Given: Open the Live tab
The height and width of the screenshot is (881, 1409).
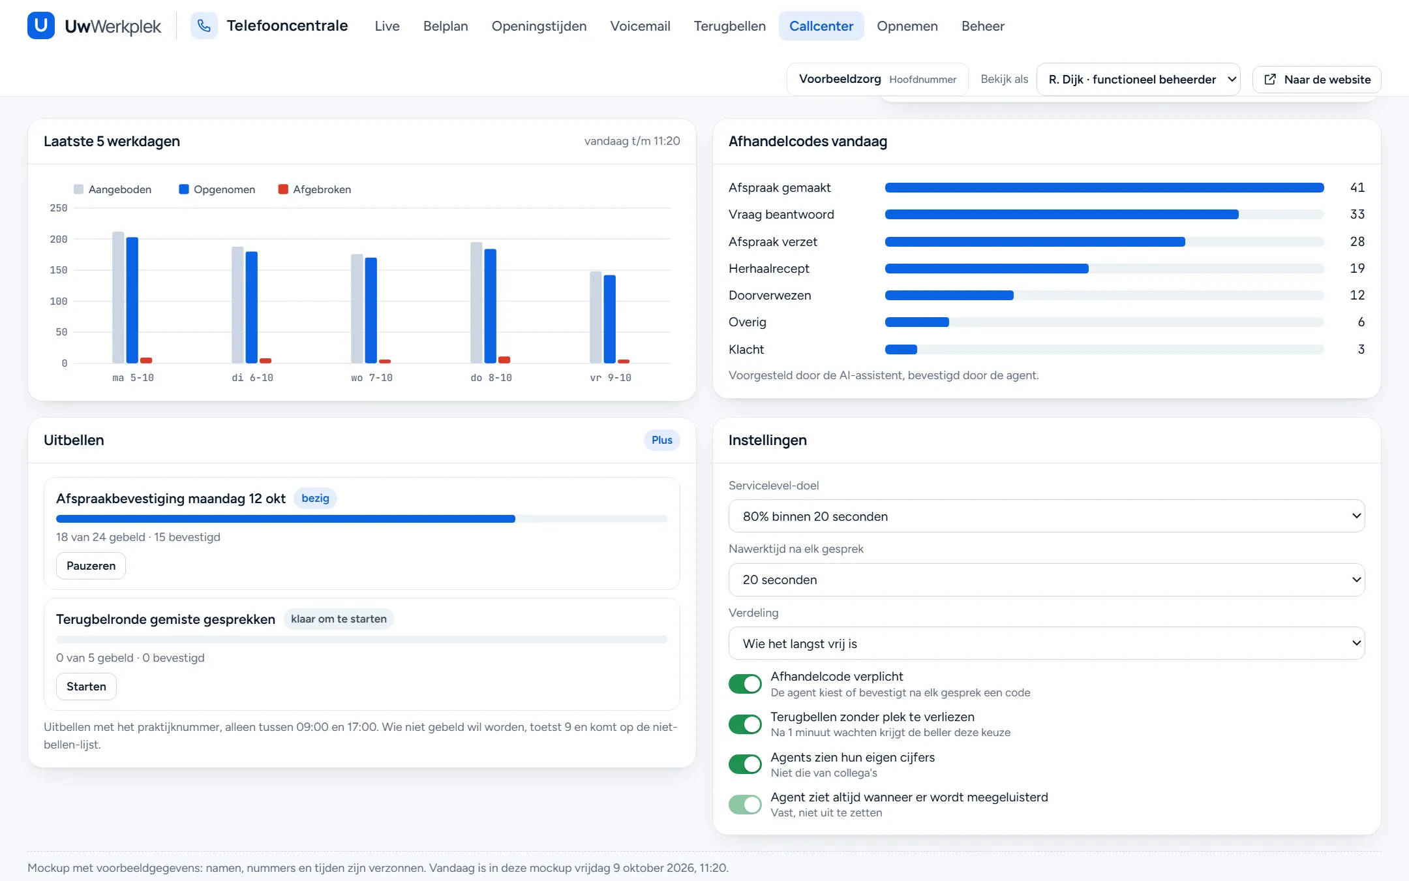Looking at the screenshot, I should click(x=387, y=26).
